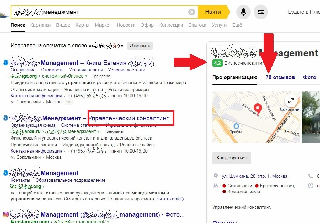Click the Тройка shop marker on the map
The image size is (320, 223).
(236, 126)
